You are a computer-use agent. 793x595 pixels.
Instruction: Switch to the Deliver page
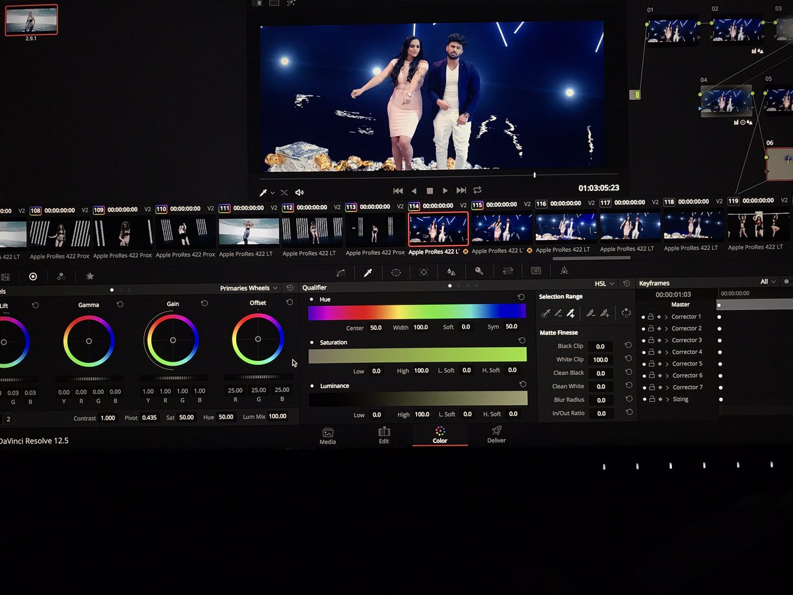496,435
